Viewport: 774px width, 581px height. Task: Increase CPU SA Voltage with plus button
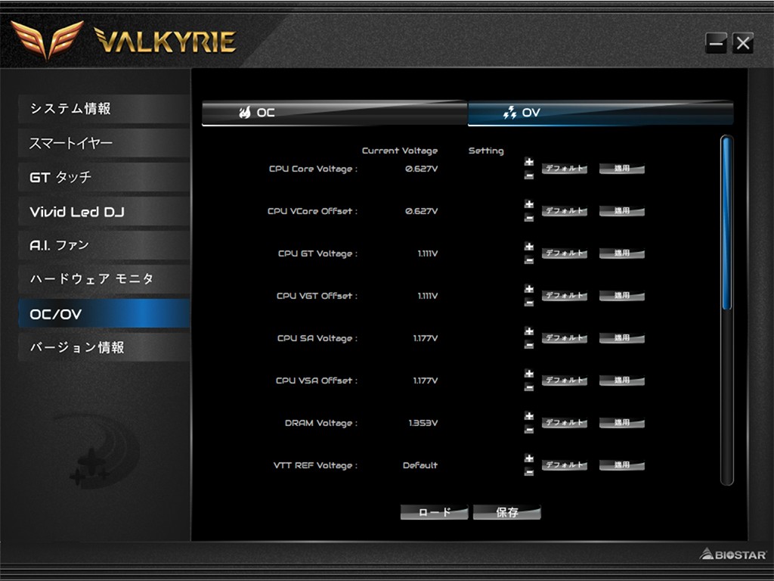point(528,331)
